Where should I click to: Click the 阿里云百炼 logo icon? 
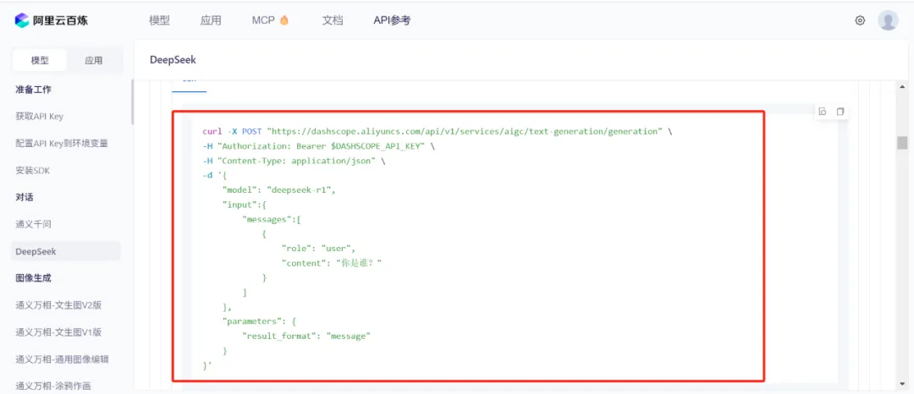21,20
